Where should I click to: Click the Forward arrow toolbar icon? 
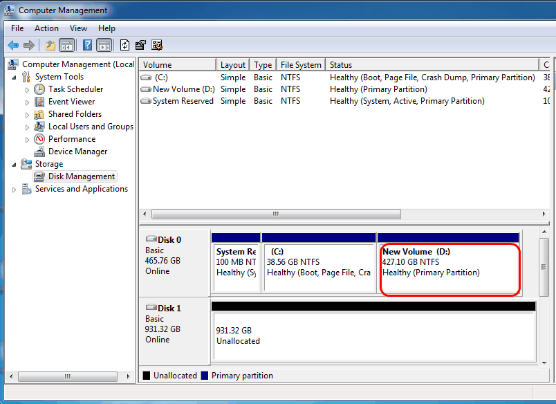tap(29, 45)
